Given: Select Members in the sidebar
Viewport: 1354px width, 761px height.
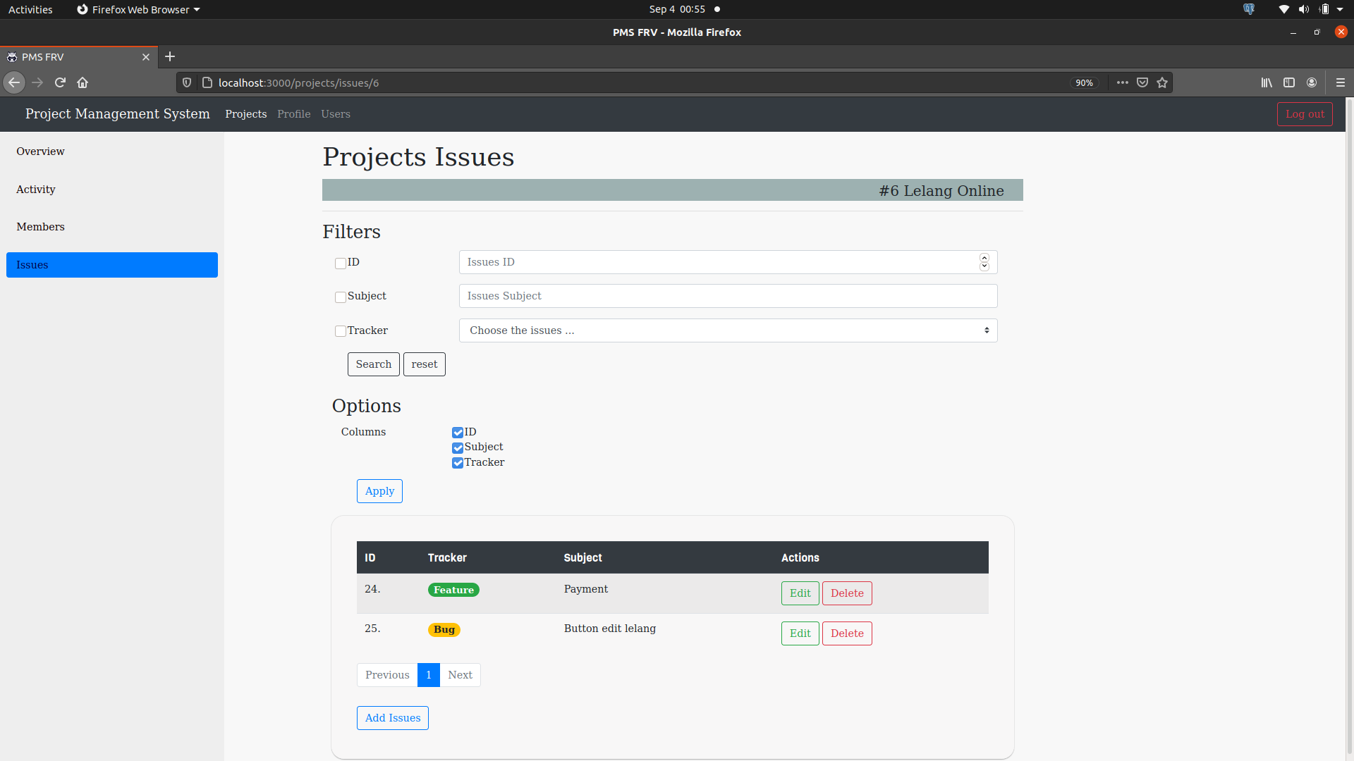Looking at the screenshot, I should pyautogui.click(x=112, y=227).
